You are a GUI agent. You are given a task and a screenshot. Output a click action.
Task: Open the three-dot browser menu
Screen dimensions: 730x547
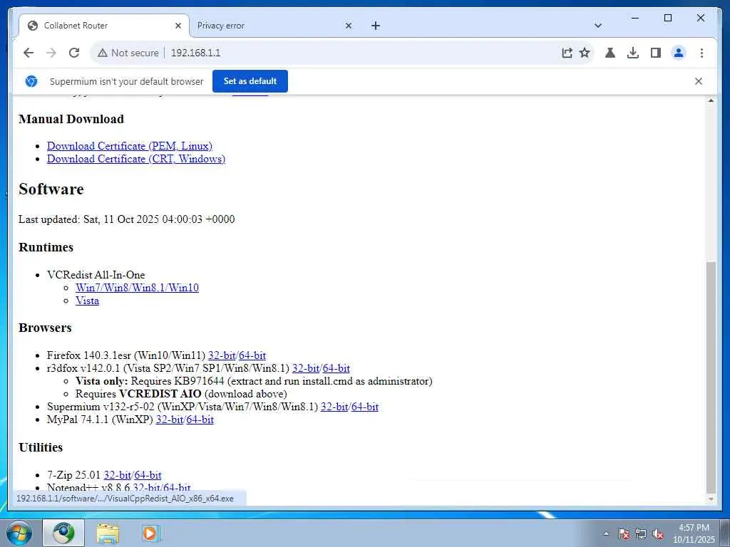(701, 53)
